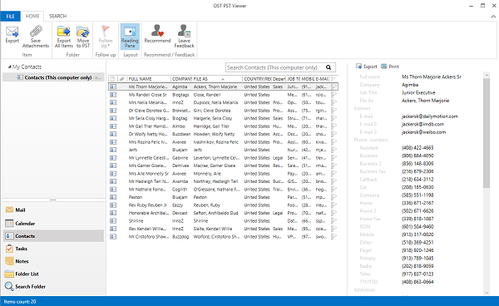Image resolution: width=499 pixels, height=306 pixels.
Task: Click the search magnifier icon
Action: pyautogui.click(x=329, y=67)
